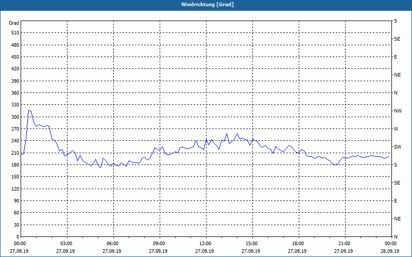Screen dimensions: 412x257
Task: Select the NW compass label on right axis
Action: point(398,111)
